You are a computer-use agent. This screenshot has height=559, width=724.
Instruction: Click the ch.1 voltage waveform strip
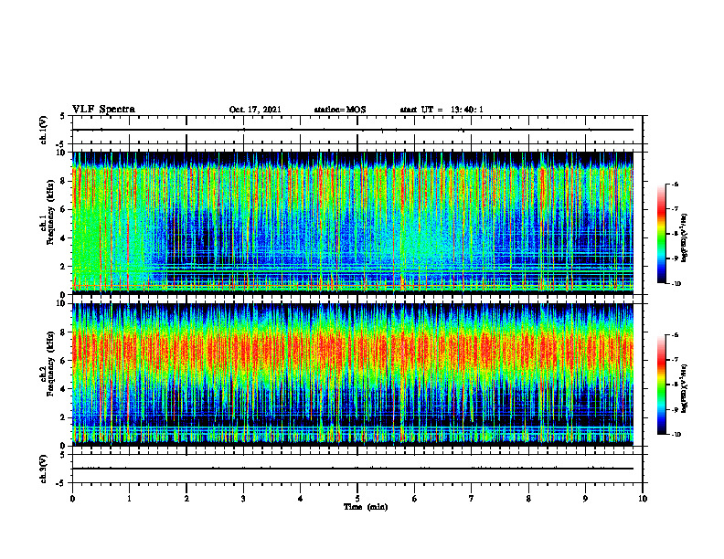click(357, 130)
